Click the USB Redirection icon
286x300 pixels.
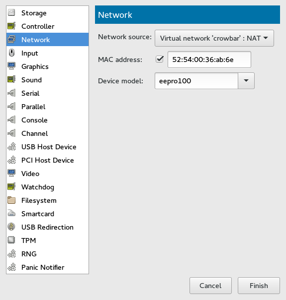pyautogui.click(x=11, y=227)
